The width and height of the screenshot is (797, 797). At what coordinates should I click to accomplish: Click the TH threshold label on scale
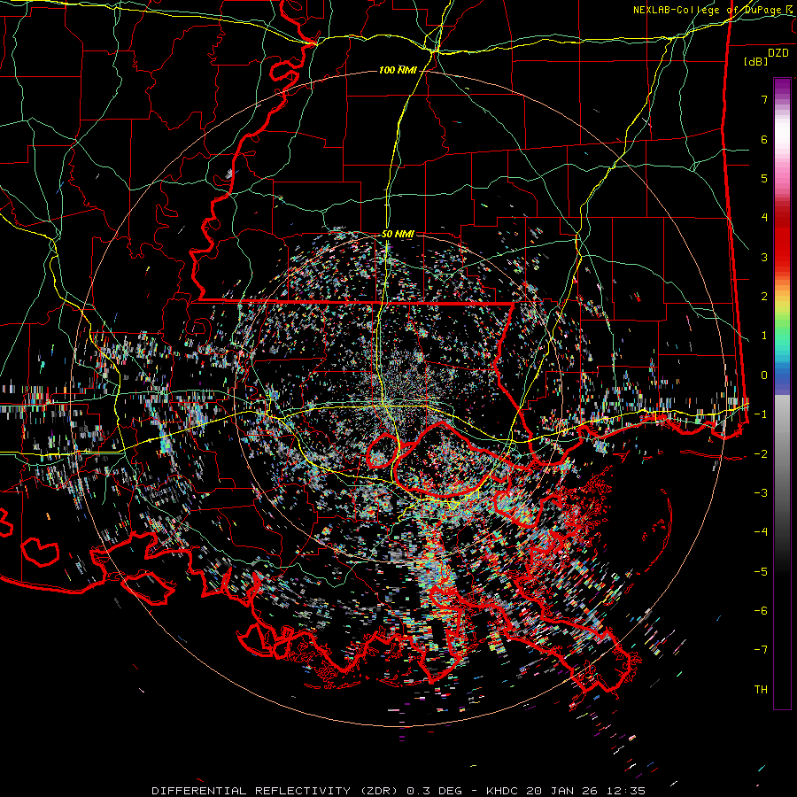point(761,690)
